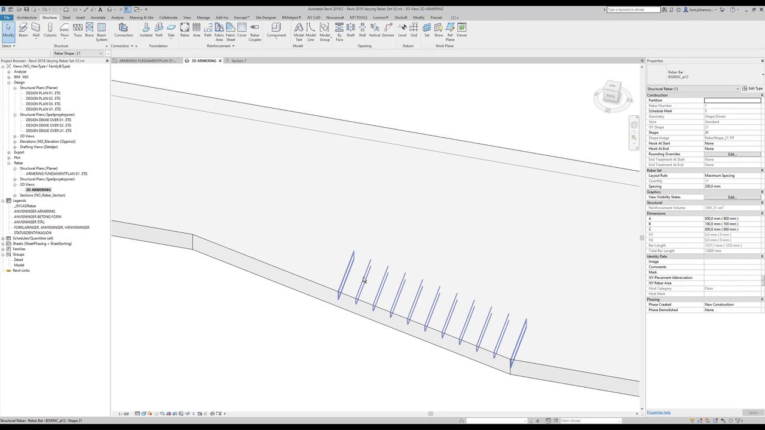Select the Shaft opening tool
Image resolution: width=765 pixels, height=430 pixels.
pos(351,30)
